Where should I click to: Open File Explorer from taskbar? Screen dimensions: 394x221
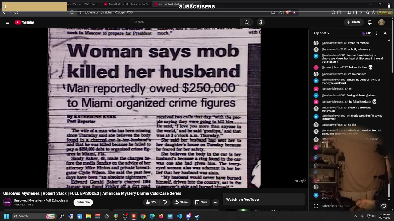89,216
